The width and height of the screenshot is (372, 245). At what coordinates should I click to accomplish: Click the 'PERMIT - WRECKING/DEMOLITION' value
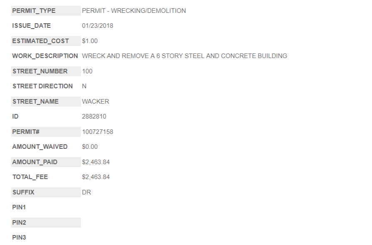(x=134, y=11)
